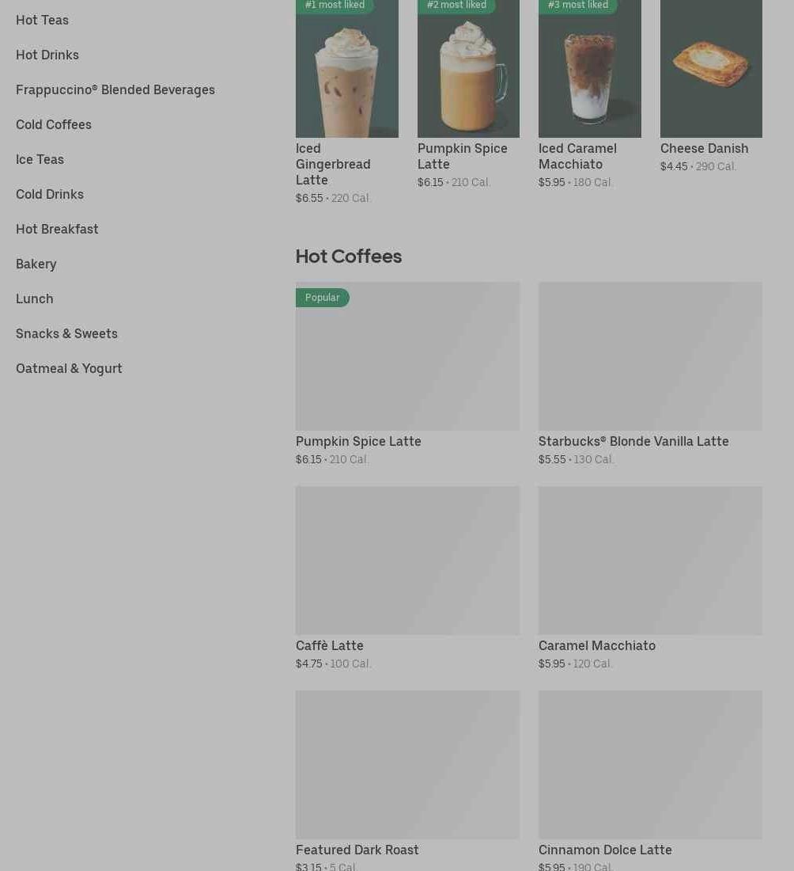This screenshot has height=871, width=794.
Task: Click the Lunch category link
Action: click(x=34, y=299)
